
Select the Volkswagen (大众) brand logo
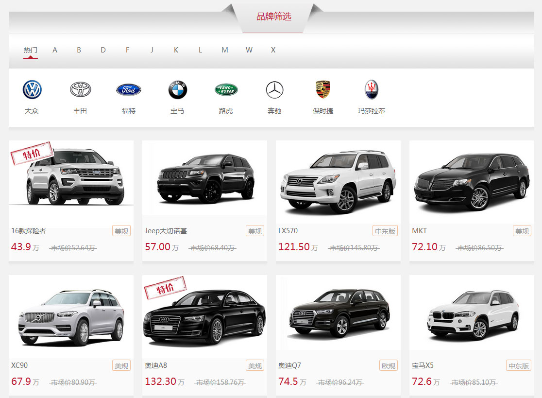coord(32,90)
